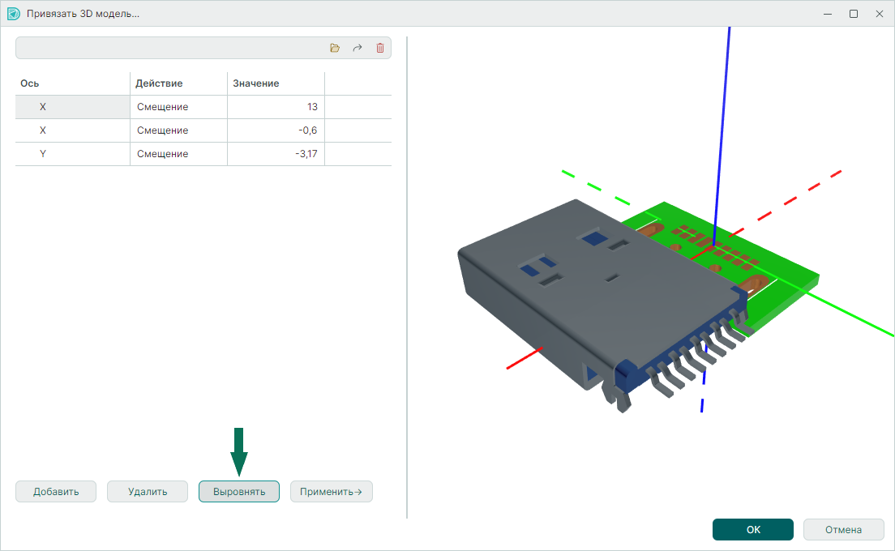Minimize the dialog window

click(x=828, y=14)
